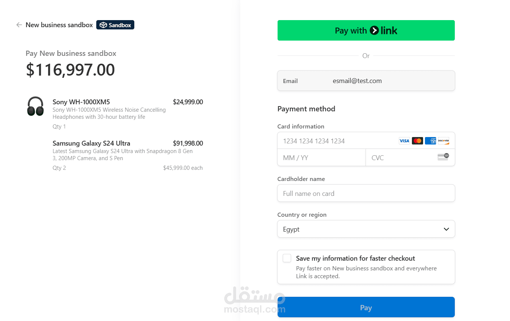Click the blue Pay button
The height and width of the screenshot is (321, 510).
pyautogui.click(x=366, y=307)
